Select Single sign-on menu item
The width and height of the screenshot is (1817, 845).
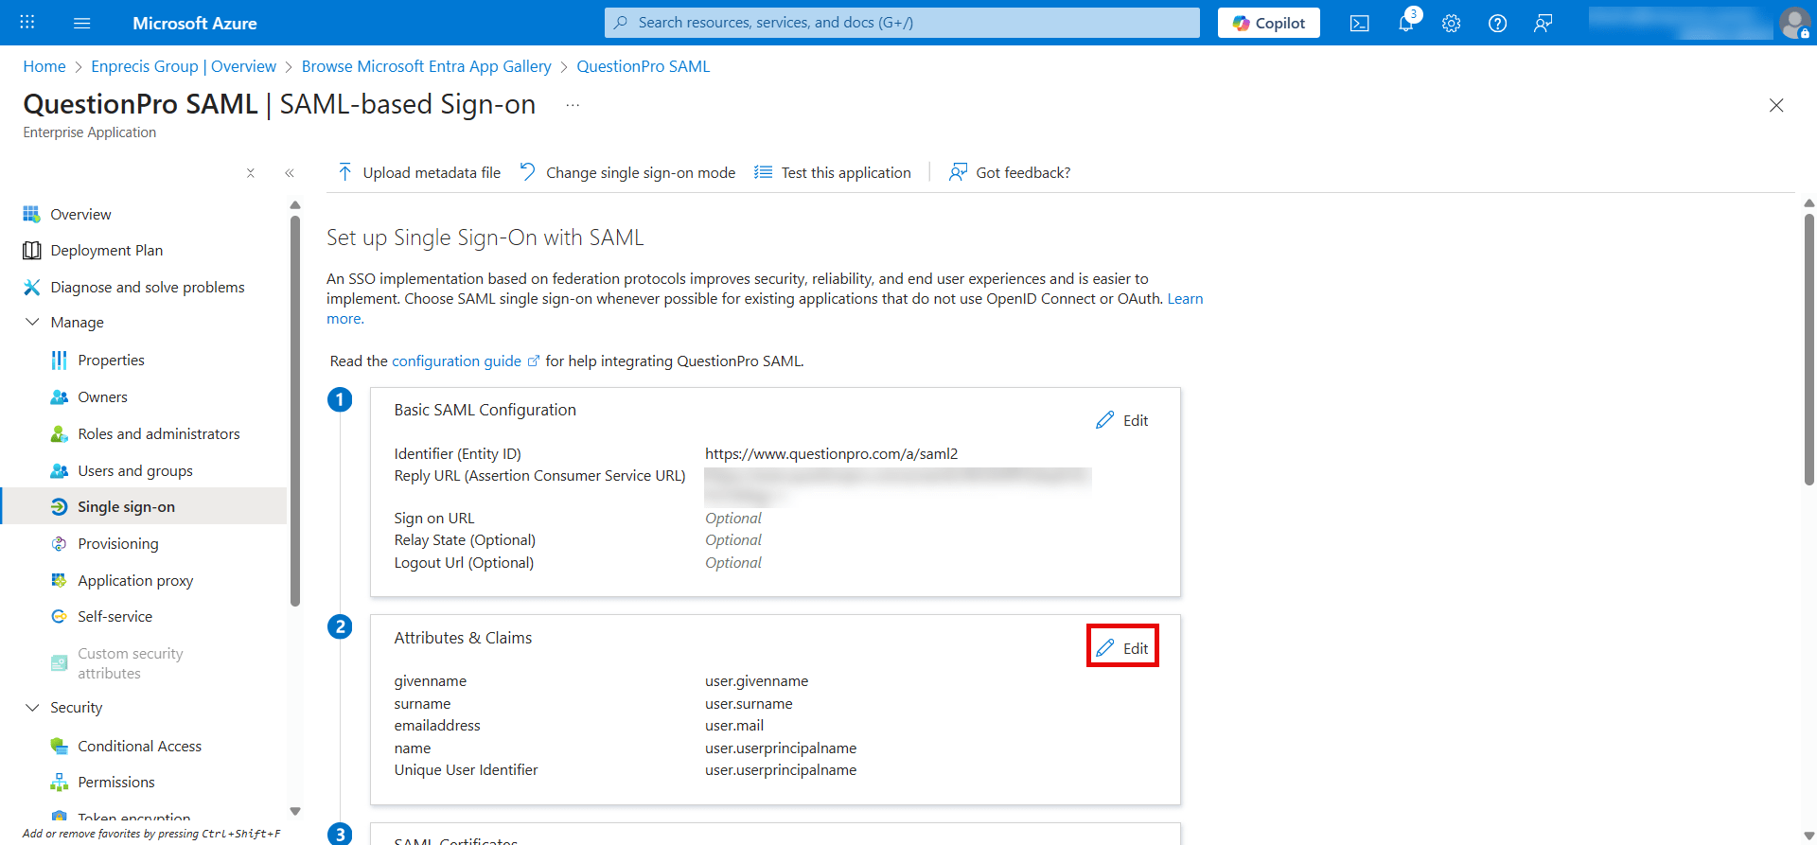[x=144, y=507]
